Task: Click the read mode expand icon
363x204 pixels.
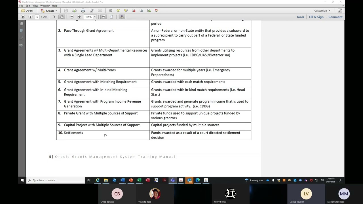Action: pos(340,10)
